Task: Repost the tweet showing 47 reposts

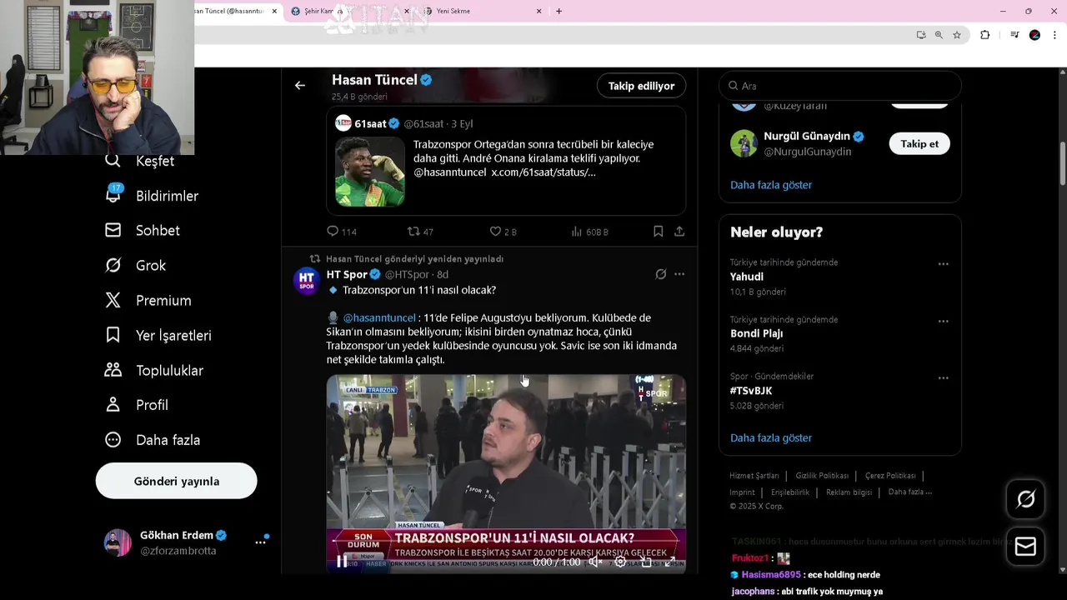Action: (420, 232)
